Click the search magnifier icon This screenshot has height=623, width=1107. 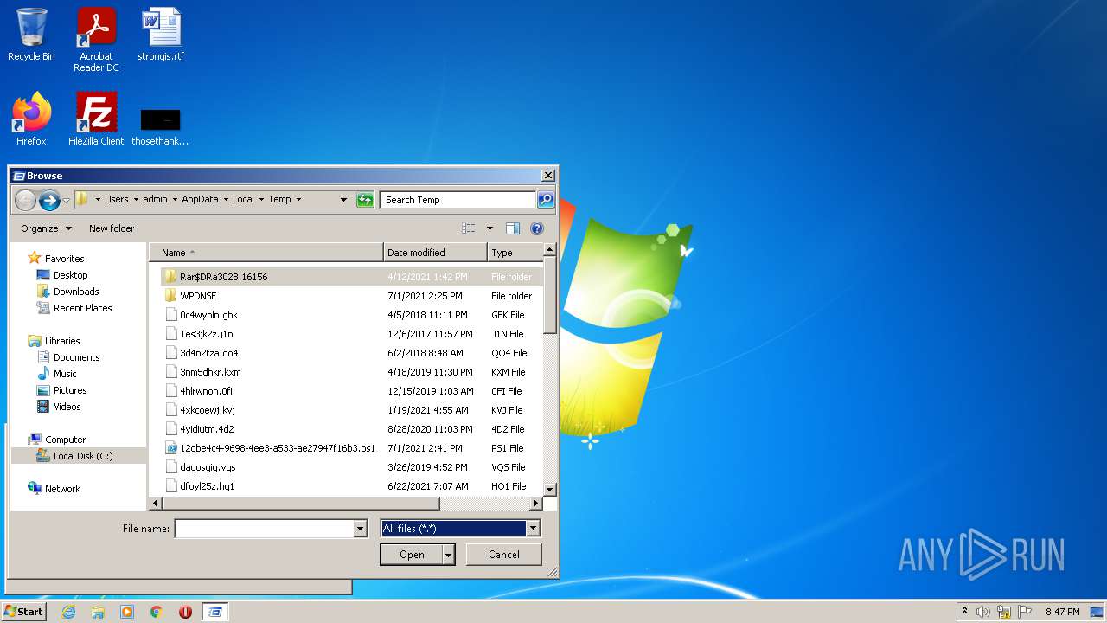coord(545,200)
